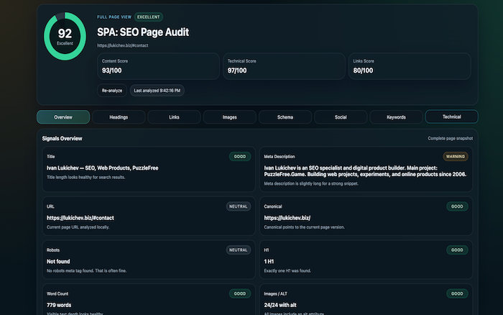Click the Overview tab
Image resolution: width=503 pixels, height=315 pixels.
pos(63,117)
